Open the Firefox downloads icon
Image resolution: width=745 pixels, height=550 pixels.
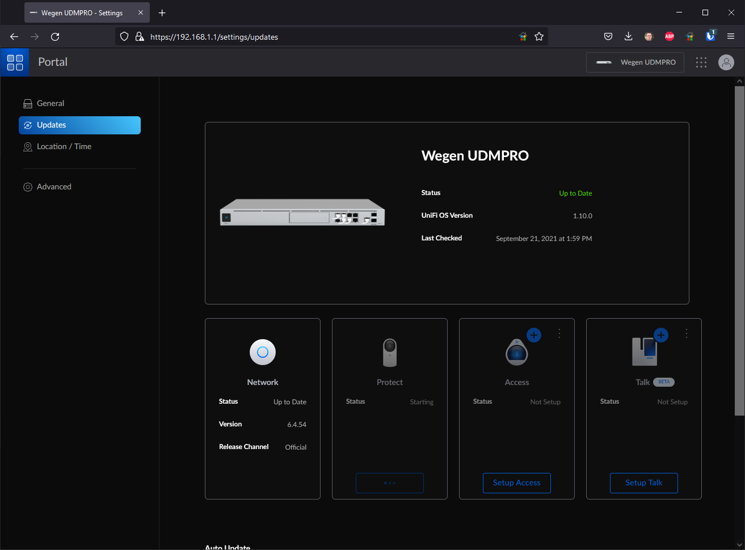[x=628, y=37]
